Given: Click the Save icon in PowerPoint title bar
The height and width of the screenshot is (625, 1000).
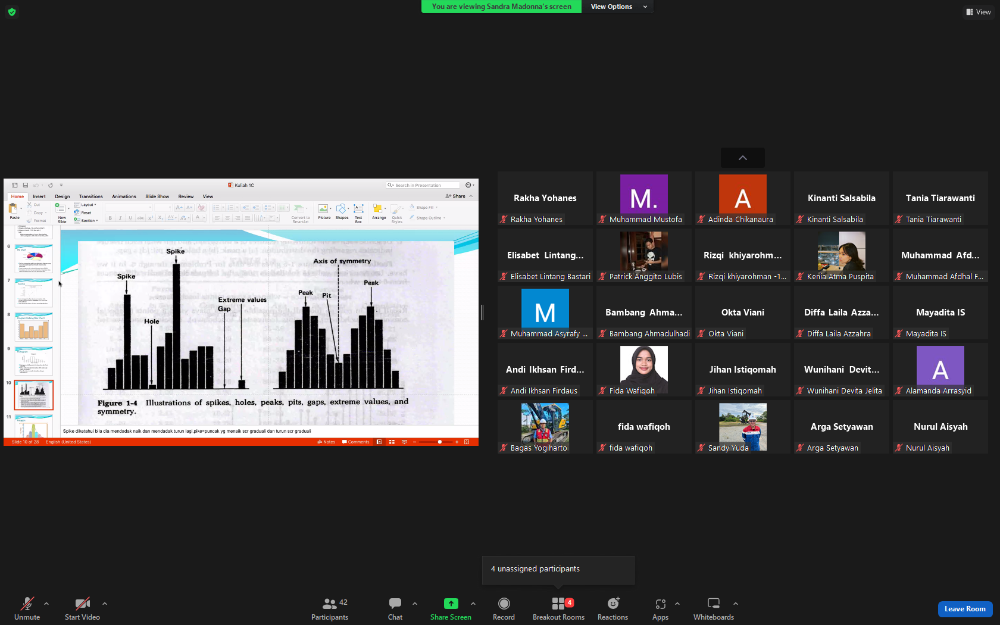Looking at the screenshot, I should point(25,185).
